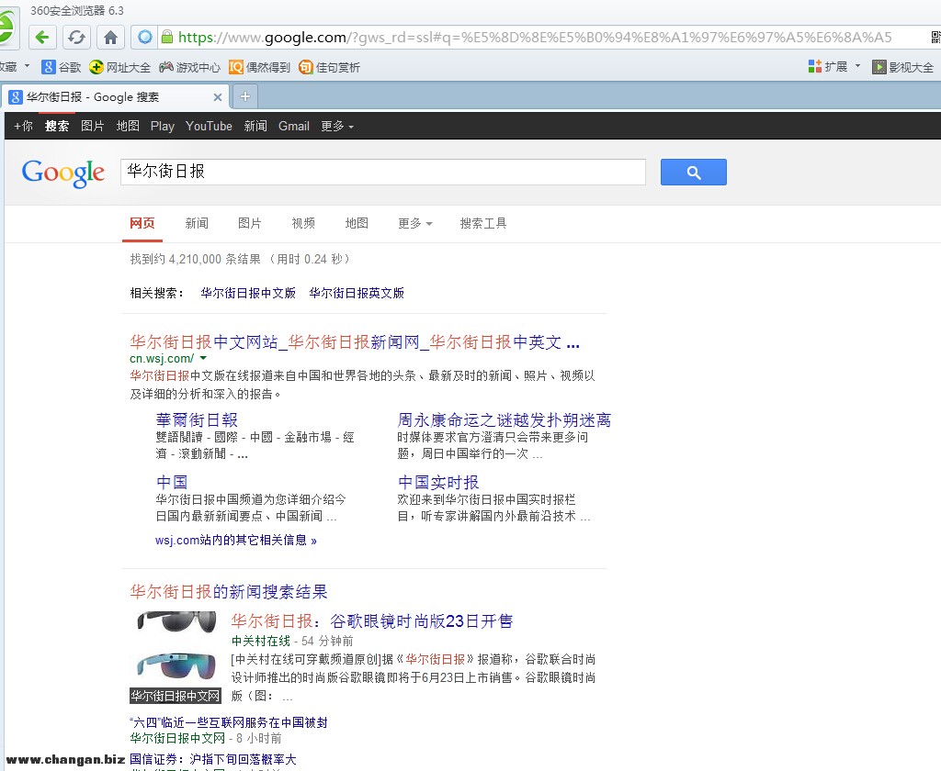Screen dimensions: 941x771
Task: Click the 华尔街日报英文版 related search link
Action: [x=357, y=294]
